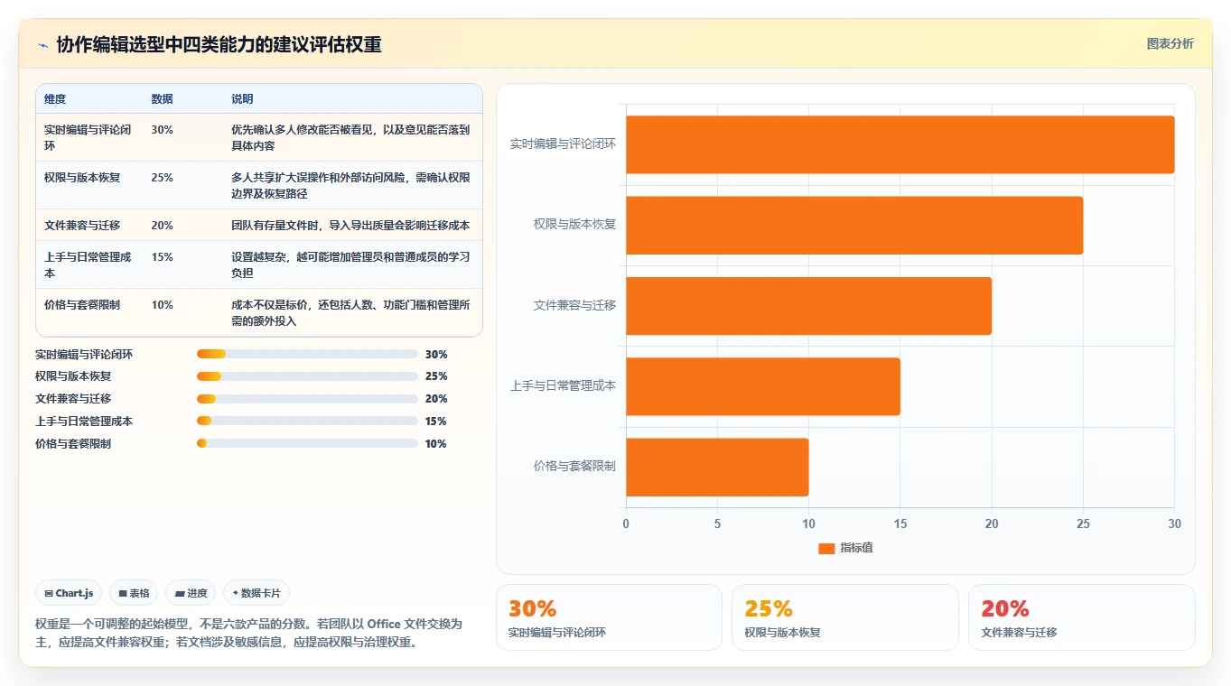
Task: Click the 30% data card
Action: tap(609, 617)
